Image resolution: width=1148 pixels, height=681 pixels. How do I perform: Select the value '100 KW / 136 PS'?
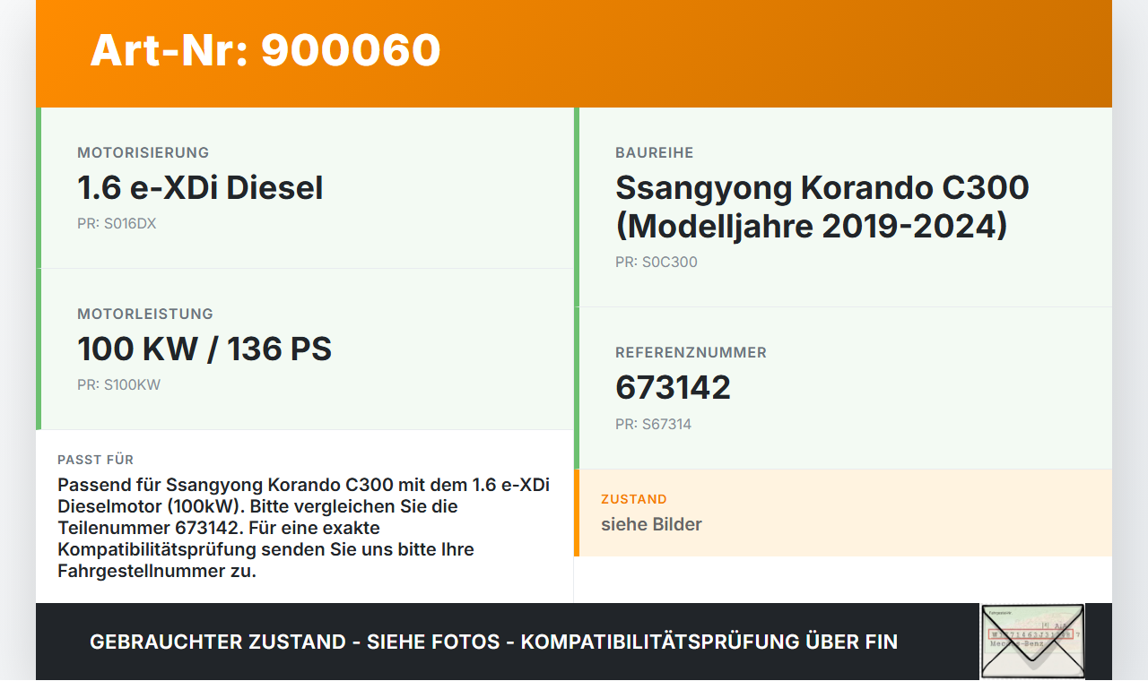click(x=204, y=349)
